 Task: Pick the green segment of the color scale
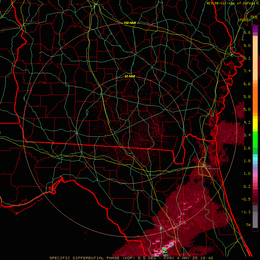[x=255, y=139]
